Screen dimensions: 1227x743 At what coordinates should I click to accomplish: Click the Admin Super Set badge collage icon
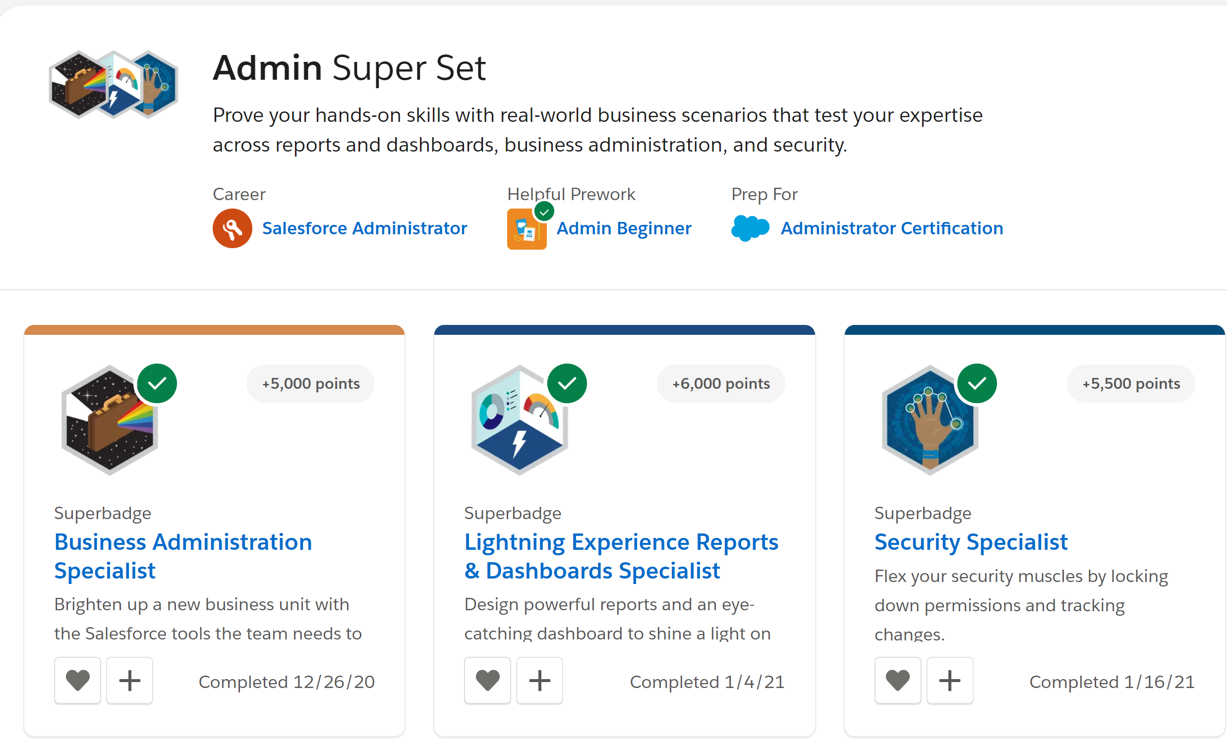pyautogui.click(x=114, y=84)
